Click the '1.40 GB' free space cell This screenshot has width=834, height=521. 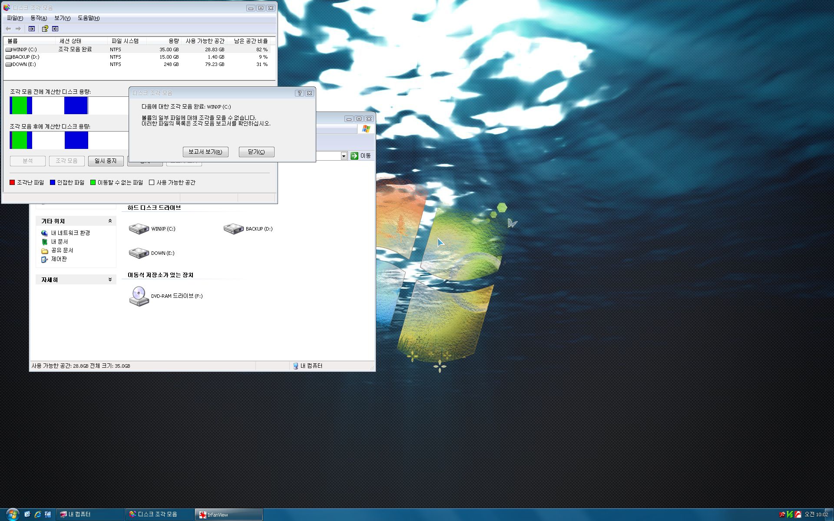point(216,57)
